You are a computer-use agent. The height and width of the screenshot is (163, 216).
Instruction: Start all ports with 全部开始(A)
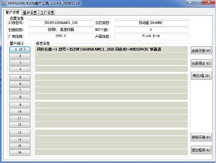point(201,50)
